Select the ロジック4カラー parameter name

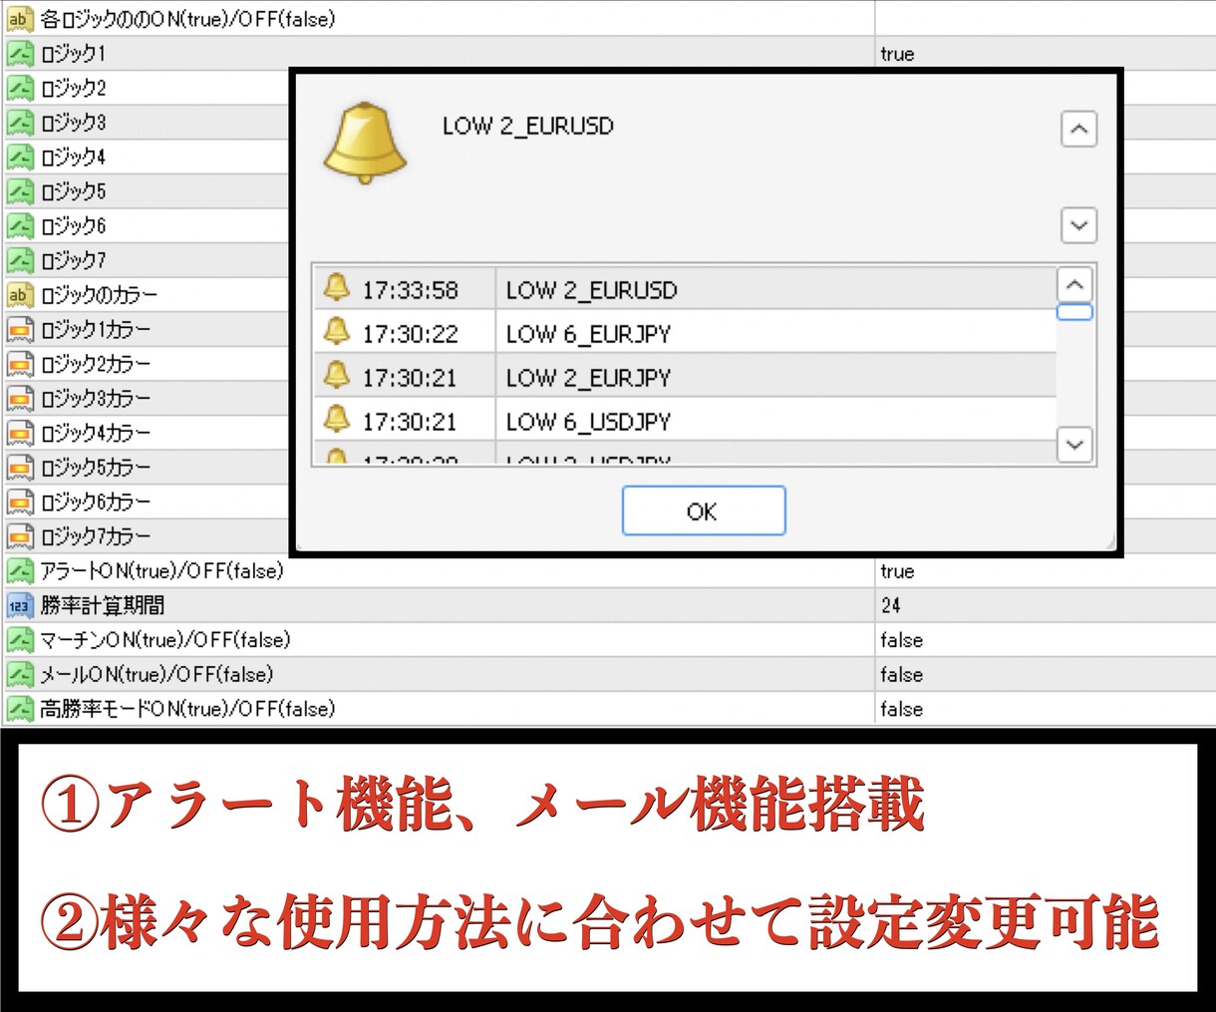tap(96, 433)
